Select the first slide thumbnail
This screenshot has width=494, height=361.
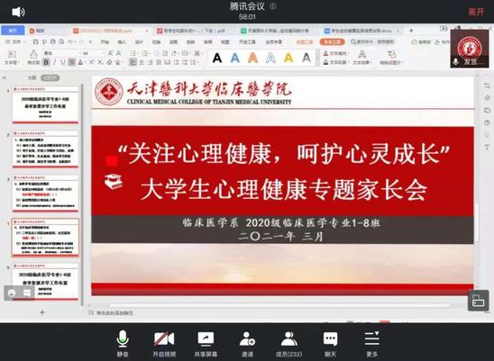coord(45,104)
